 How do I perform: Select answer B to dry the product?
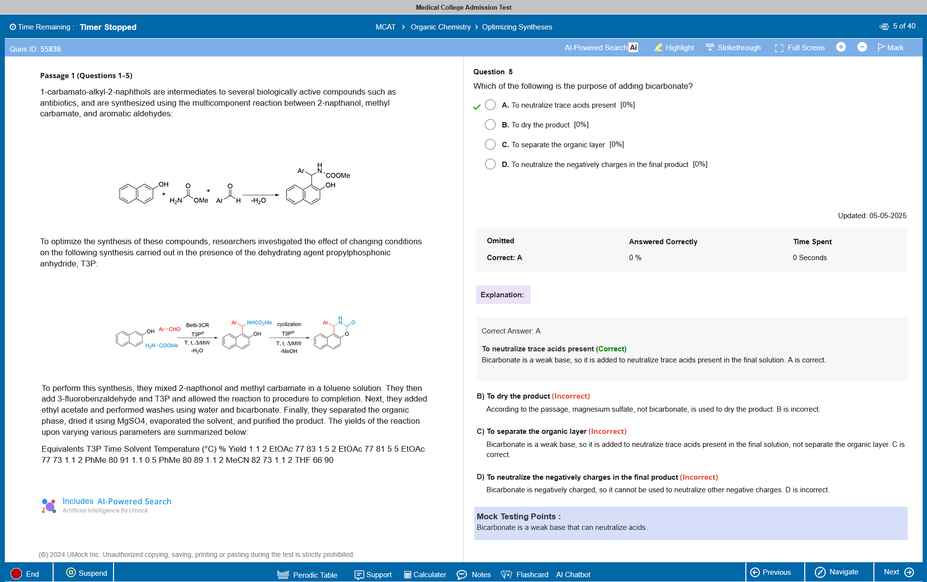tap(490, 125)
